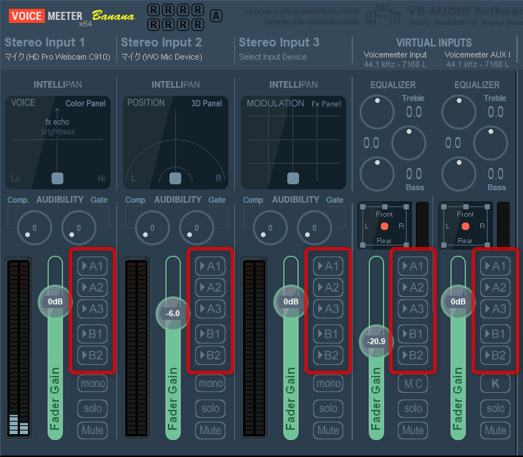This screenshot has height=457, width=523.
Task: Click the A cassette indicator in header
Action: (216, 15)
